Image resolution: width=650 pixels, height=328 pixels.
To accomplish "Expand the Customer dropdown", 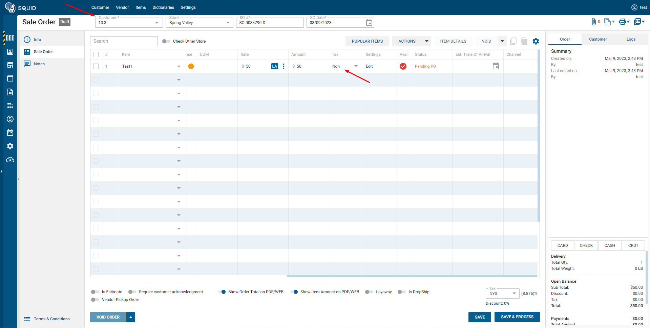I will 156,23.
